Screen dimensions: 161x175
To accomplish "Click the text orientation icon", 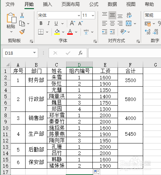I will (x=123, y=32).
